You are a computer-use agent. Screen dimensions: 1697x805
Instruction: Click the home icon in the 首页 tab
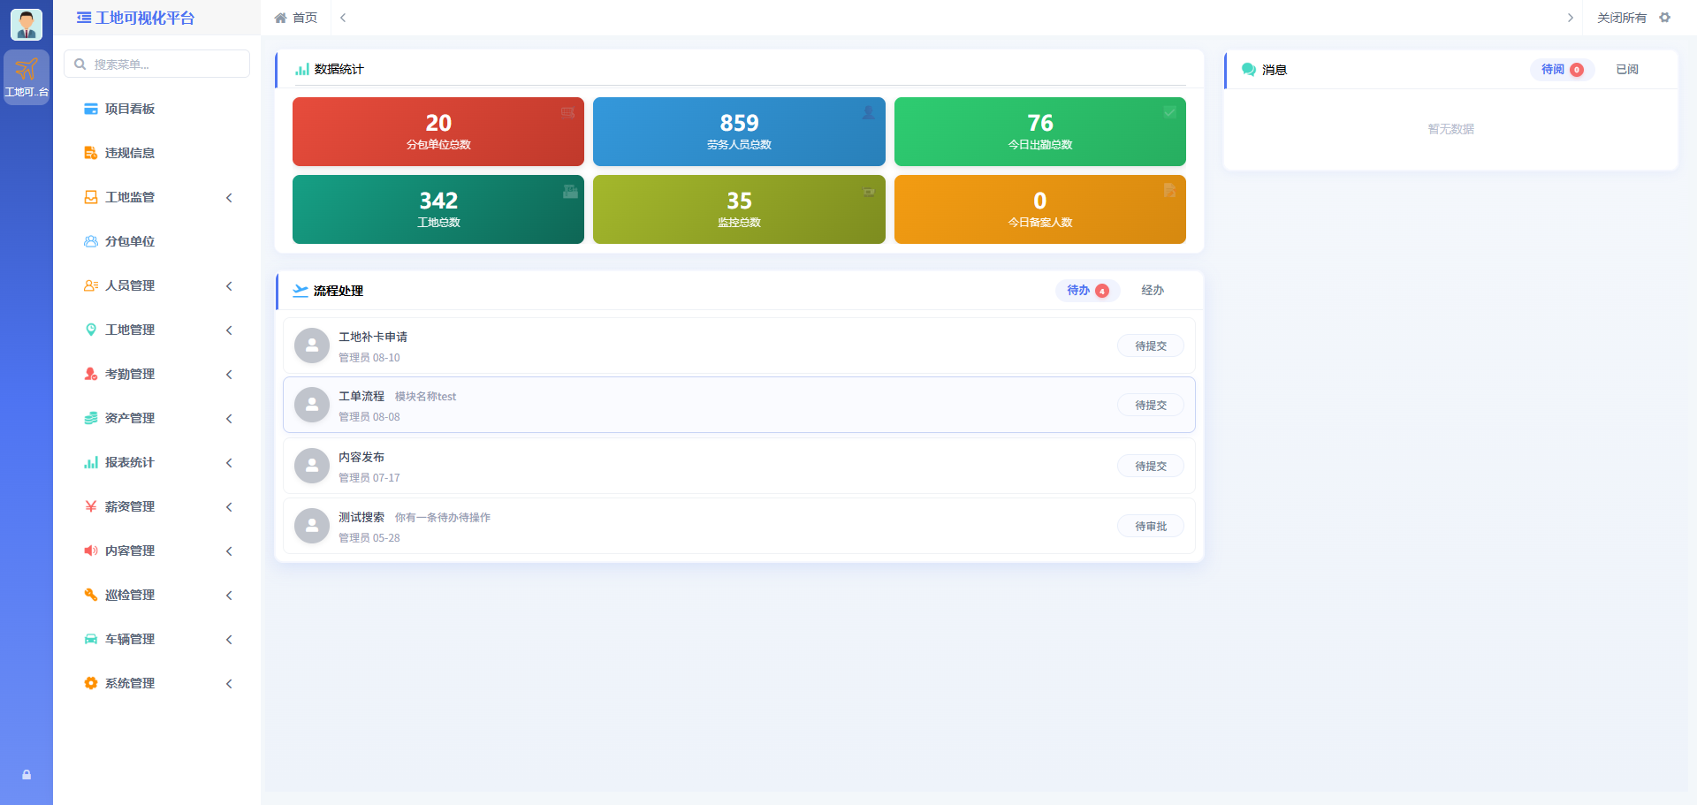coord(281,18)
